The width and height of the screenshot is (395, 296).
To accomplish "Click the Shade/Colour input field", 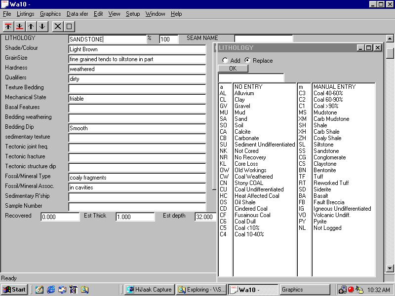I will pyautogui.click(x=137, y=49).
